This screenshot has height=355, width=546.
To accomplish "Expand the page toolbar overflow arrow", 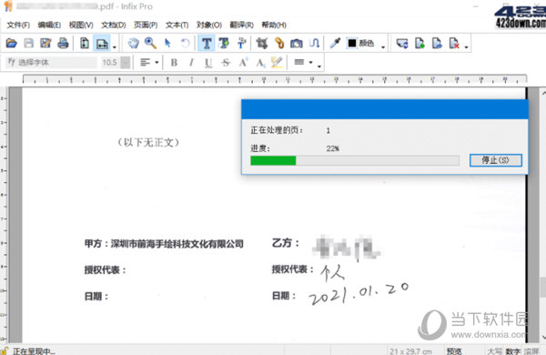I will pyautogui.click(x=466, y=47).
